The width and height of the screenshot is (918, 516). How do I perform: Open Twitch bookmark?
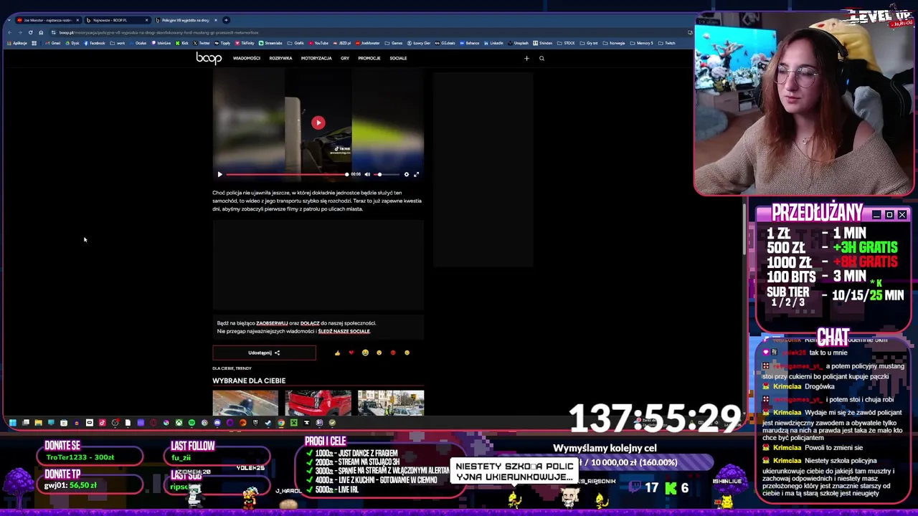click(x=667, y=43)
